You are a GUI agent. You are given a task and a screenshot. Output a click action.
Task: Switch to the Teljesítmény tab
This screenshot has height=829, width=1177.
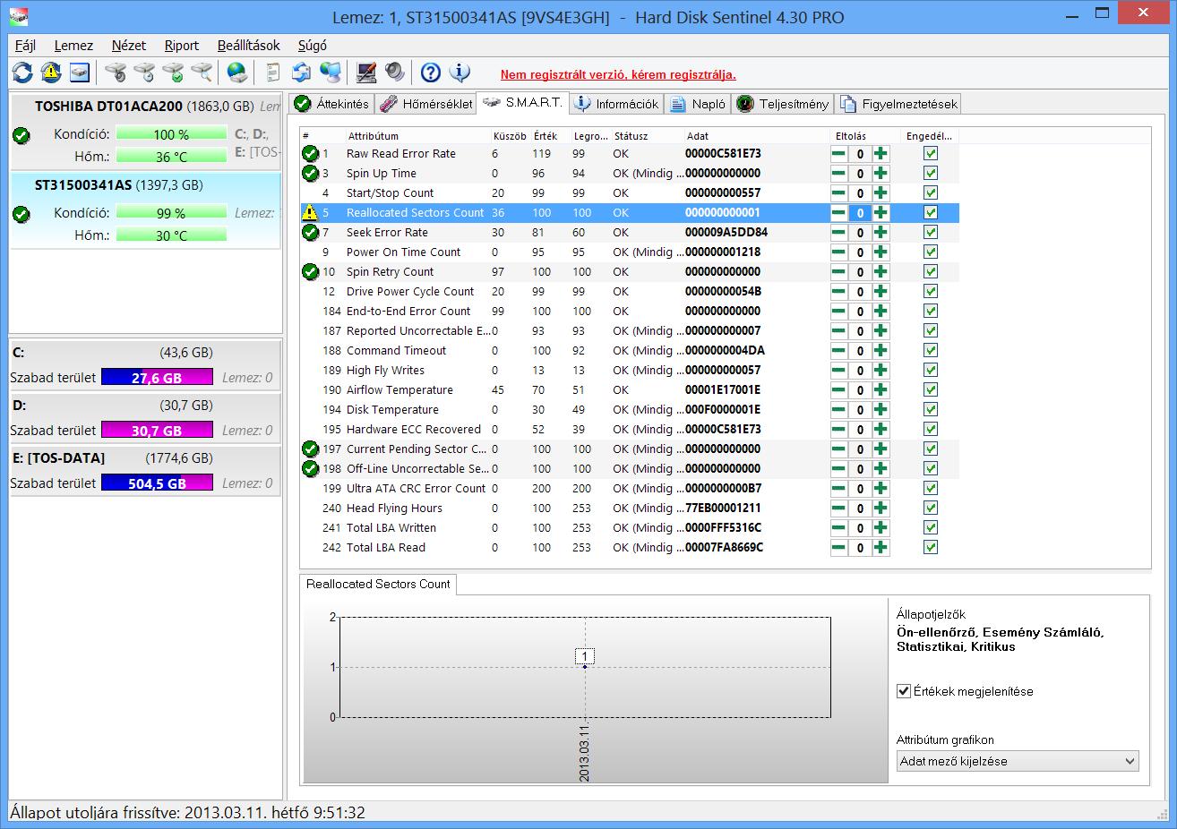coord(783,104)
